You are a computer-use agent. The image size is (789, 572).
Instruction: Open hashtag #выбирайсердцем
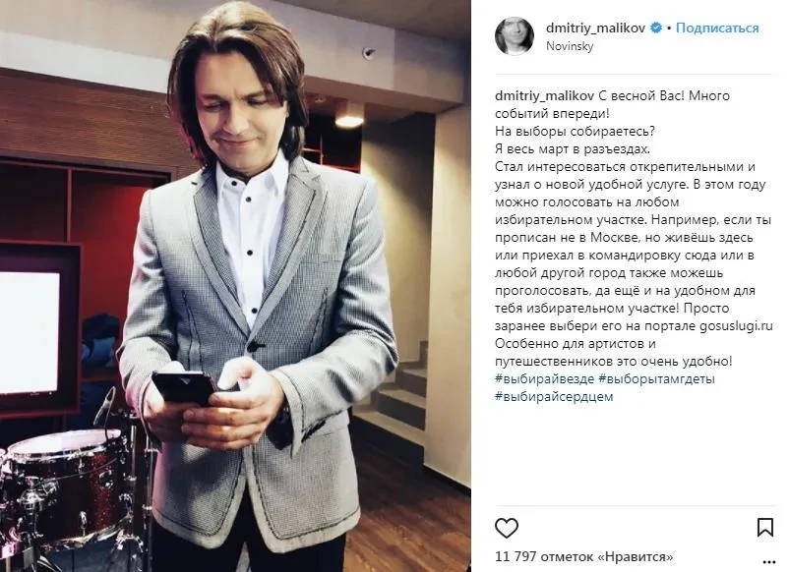(554, 396)
